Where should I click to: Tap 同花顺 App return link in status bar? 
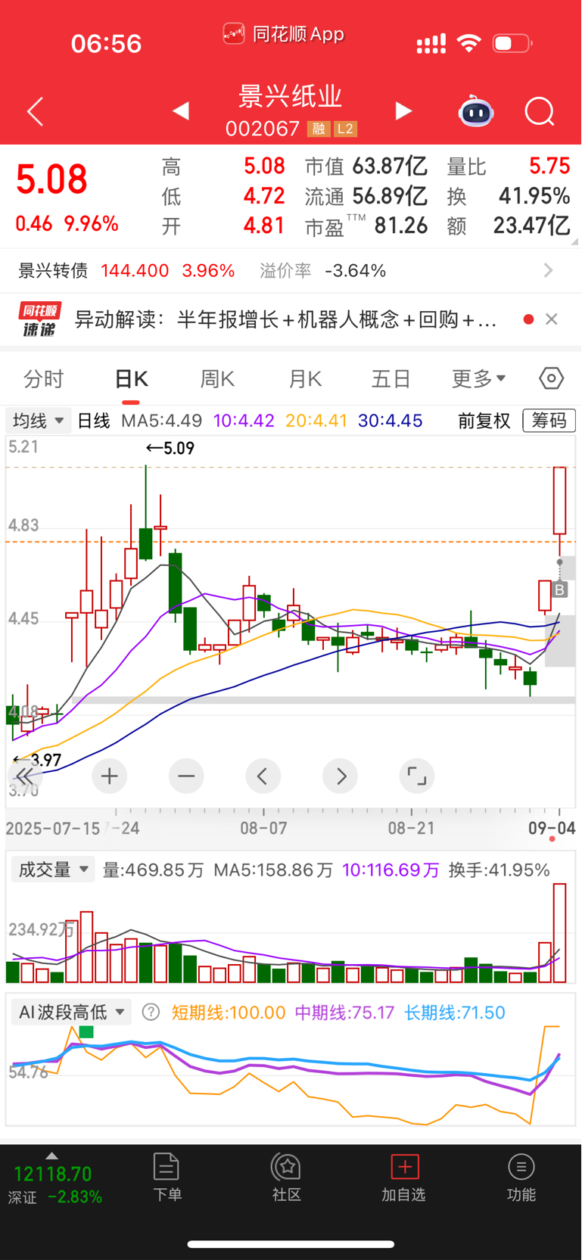[x=284, y=34]
